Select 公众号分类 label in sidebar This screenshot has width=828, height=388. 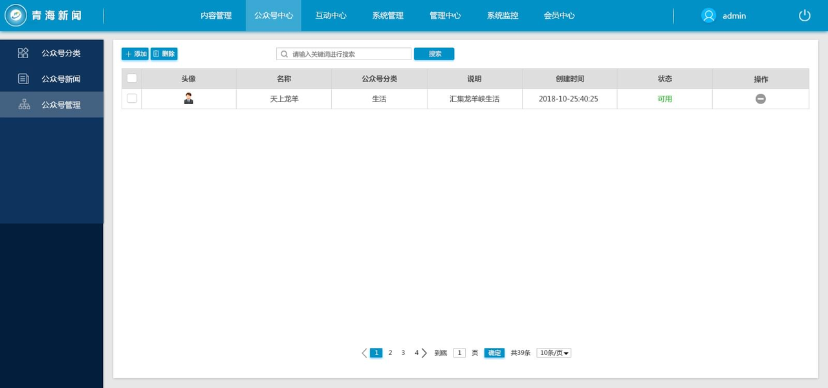(61, 53)
